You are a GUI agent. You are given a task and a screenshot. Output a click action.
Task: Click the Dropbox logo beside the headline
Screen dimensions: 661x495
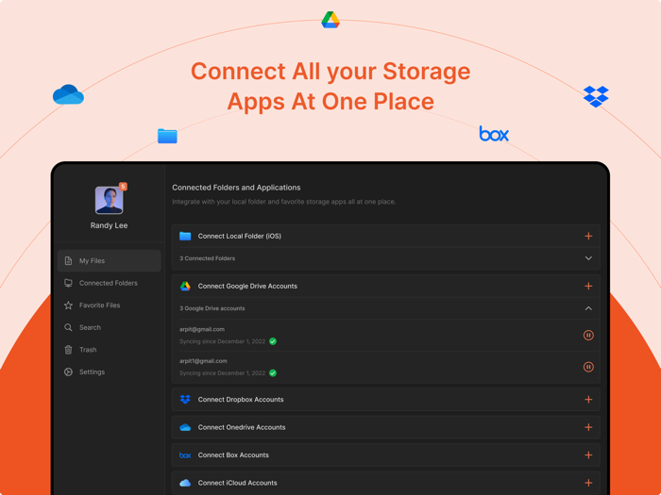pos(596,96)
